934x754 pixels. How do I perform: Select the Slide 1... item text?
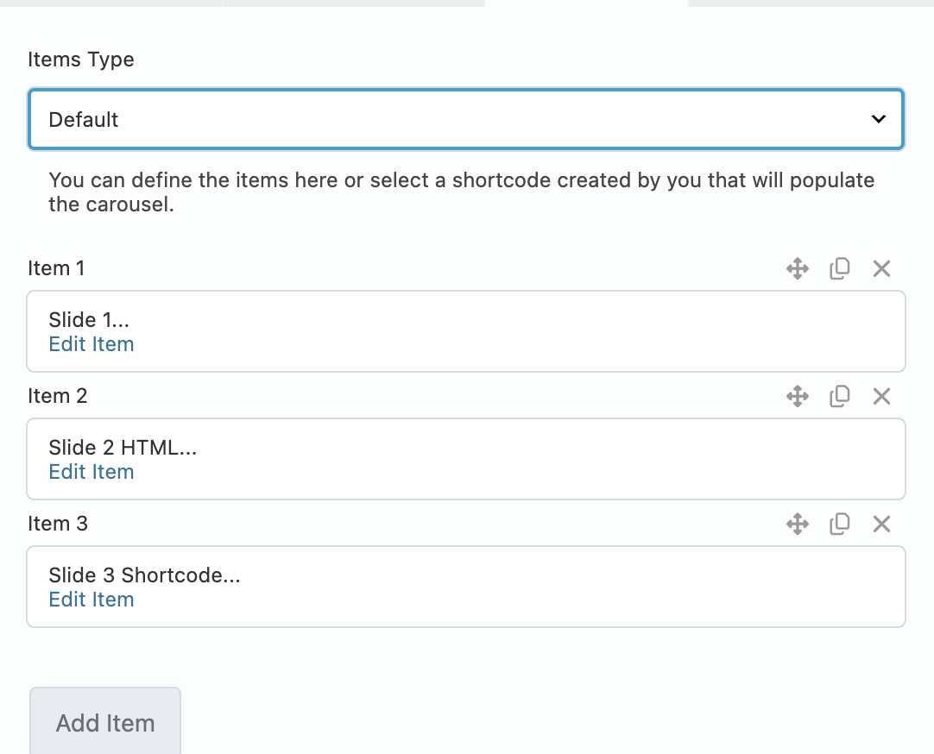[x=89, y=319]
